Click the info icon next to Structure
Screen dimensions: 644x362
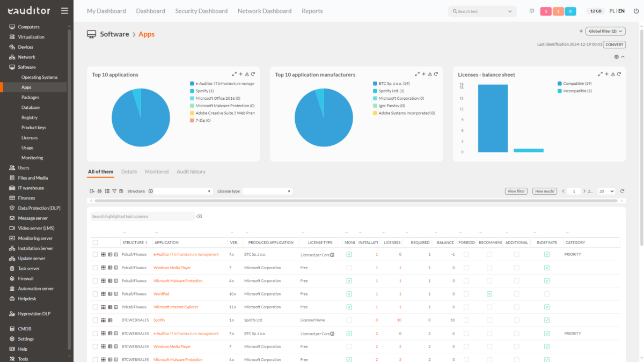[151, 191]
